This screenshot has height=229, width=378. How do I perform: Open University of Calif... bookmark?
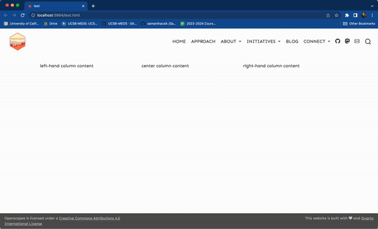(21, 24)
